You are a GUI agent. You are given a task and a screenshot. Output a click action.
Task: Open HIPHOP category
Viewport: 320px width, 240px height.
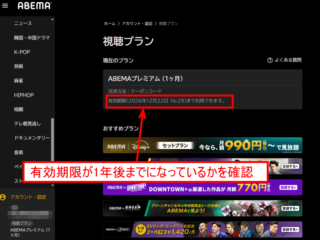tap(24, 95)
